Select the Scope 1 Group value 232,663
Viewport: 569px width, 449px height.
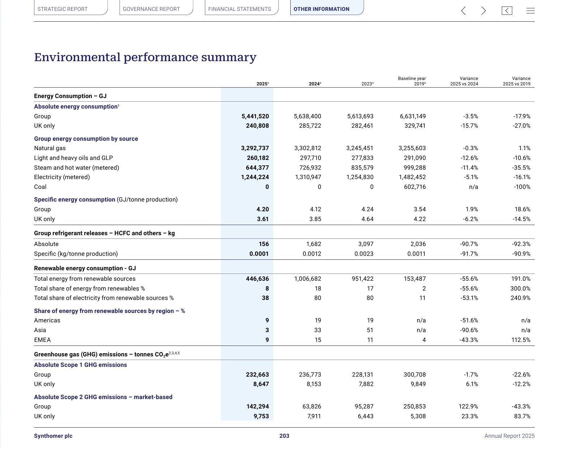[257, 374]
